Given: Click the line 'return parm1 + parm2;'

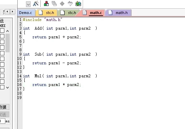Looking at the screenshot, I should 57,37.
